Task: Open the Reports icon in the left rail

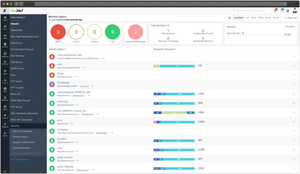Action: click(x=5, y=125)
